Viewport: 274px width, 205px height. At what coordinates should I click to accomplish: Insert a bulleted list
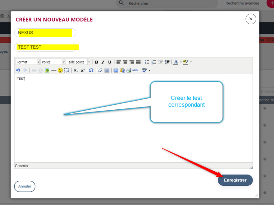click(147, 62)
